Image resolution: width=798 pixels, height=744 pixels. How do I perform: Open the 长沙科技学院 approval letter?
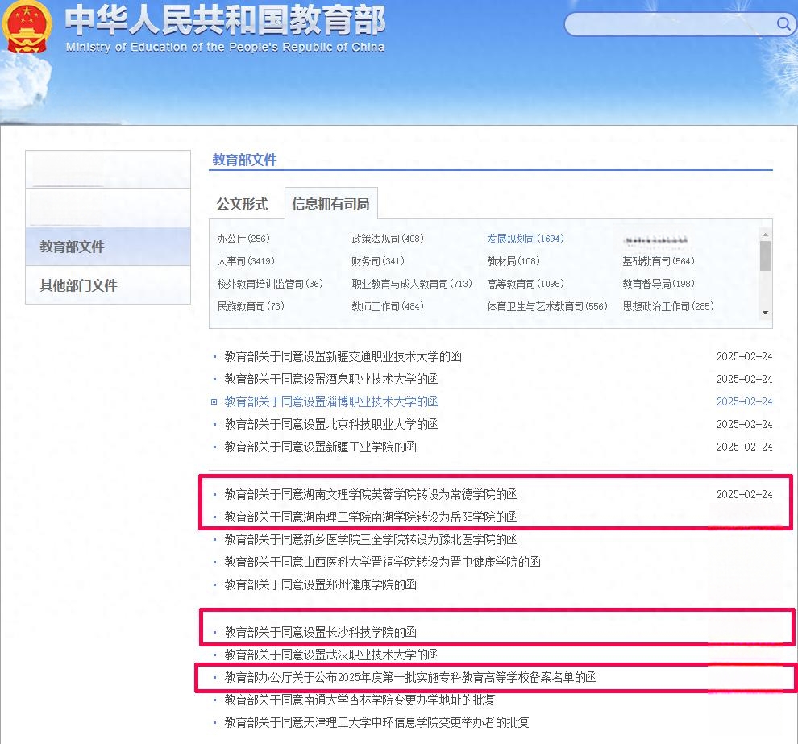[321, 632]
